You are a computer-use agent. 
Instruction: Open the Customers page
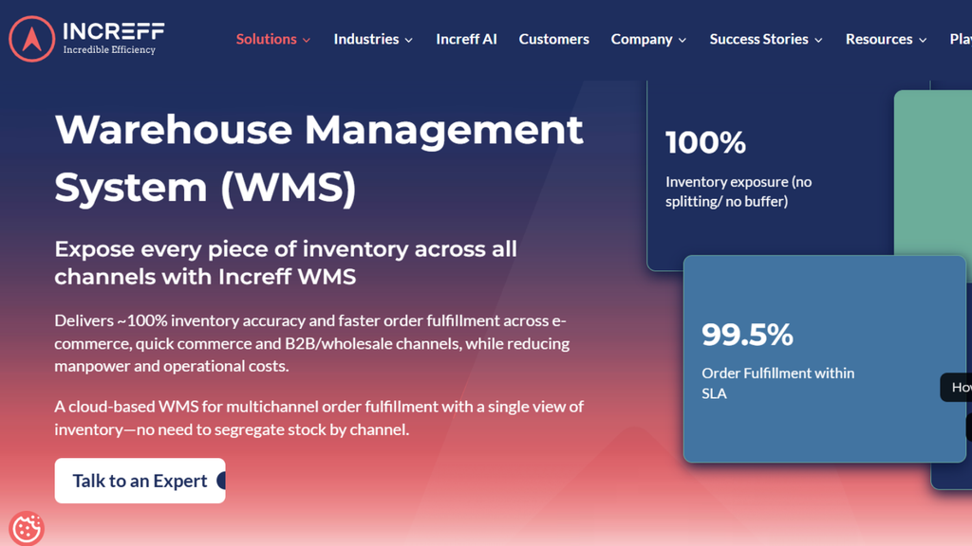click(x=553, y=39)
